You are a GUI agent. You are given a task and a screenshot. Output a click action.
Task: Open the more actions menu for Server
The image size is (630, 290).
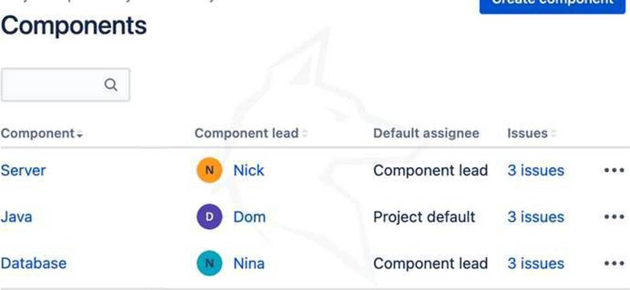point(613,170)
